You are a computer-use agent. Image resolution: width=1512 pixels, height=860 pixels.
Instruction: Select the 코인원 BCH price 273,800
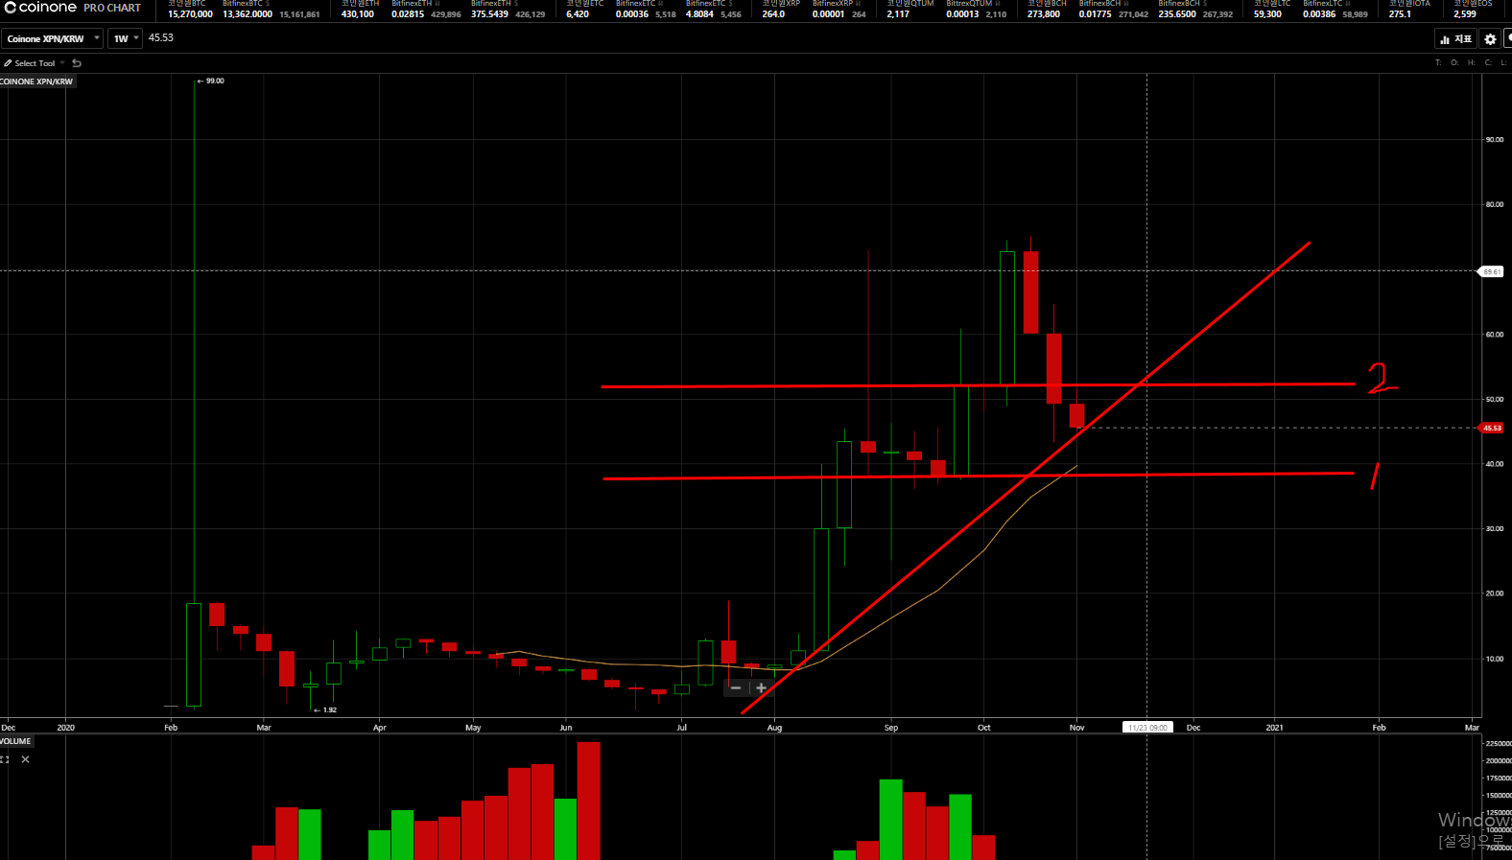[1044, 14]
